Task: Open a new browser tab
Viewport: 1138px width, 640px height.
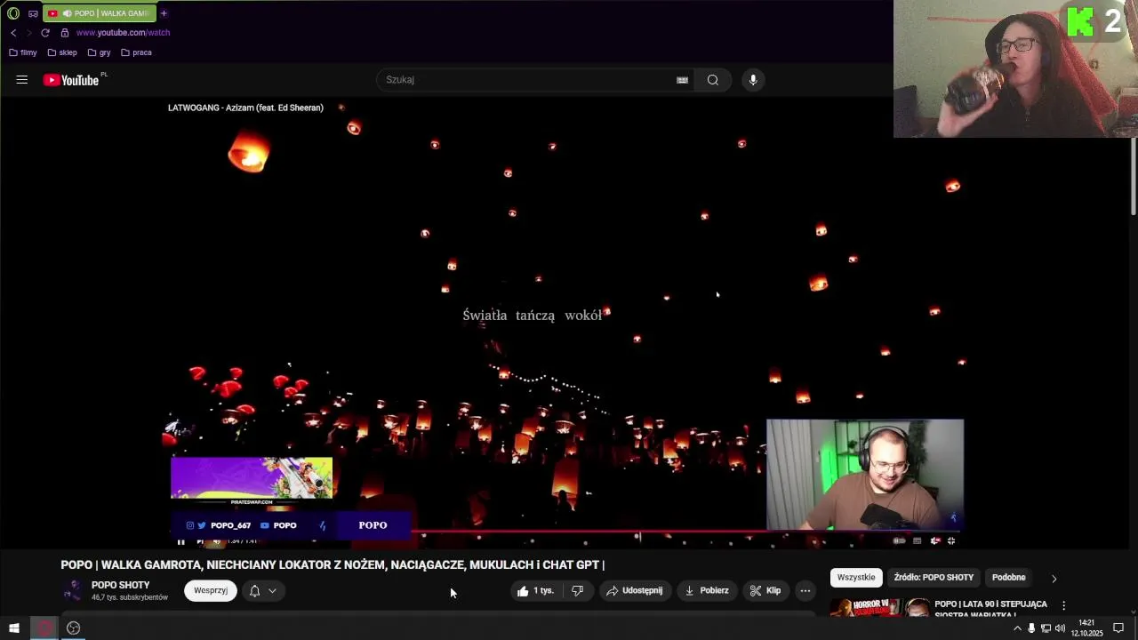Action: (164, 13)
